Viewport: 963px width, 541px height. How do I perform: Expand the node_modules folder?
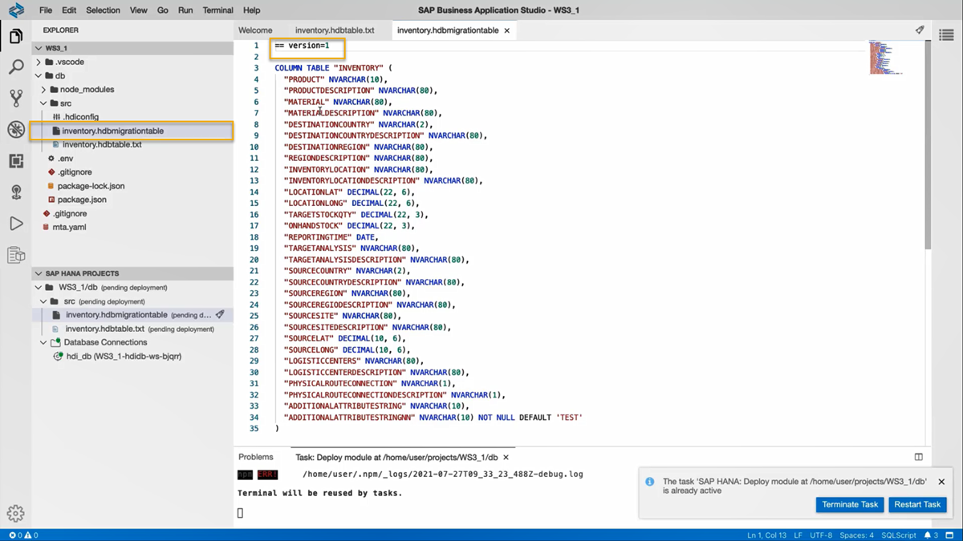(44, 89)
